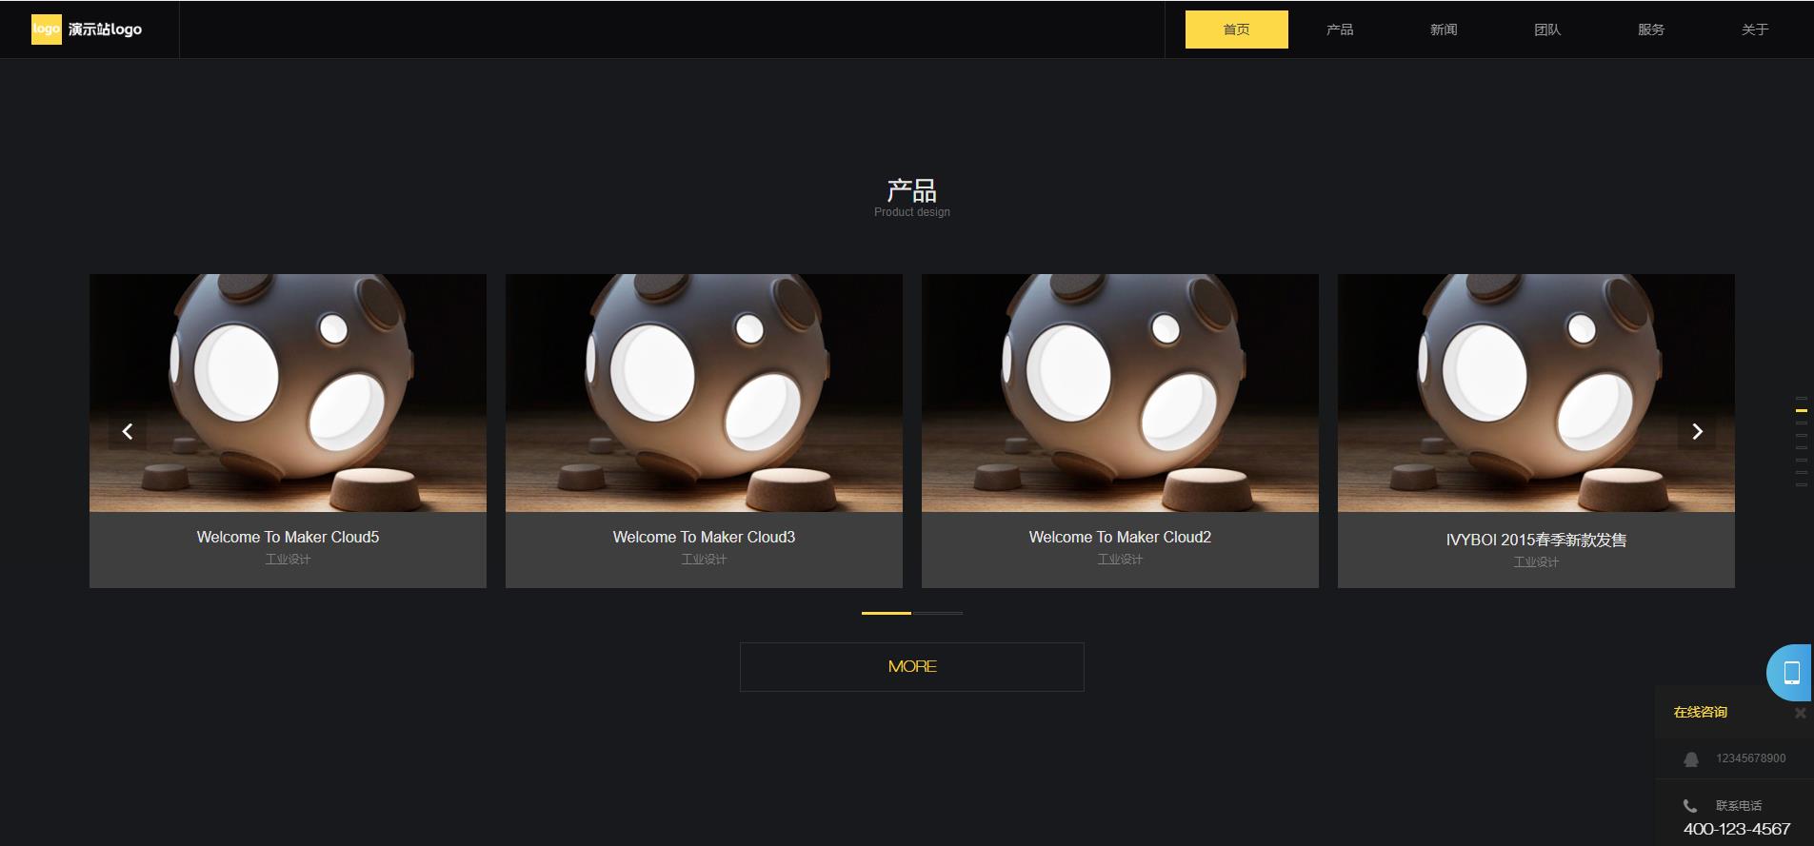The width and height of the screenshot is (1814, 846).
Task: Select the 首页 home tab
Action: tap(1237, 30)
